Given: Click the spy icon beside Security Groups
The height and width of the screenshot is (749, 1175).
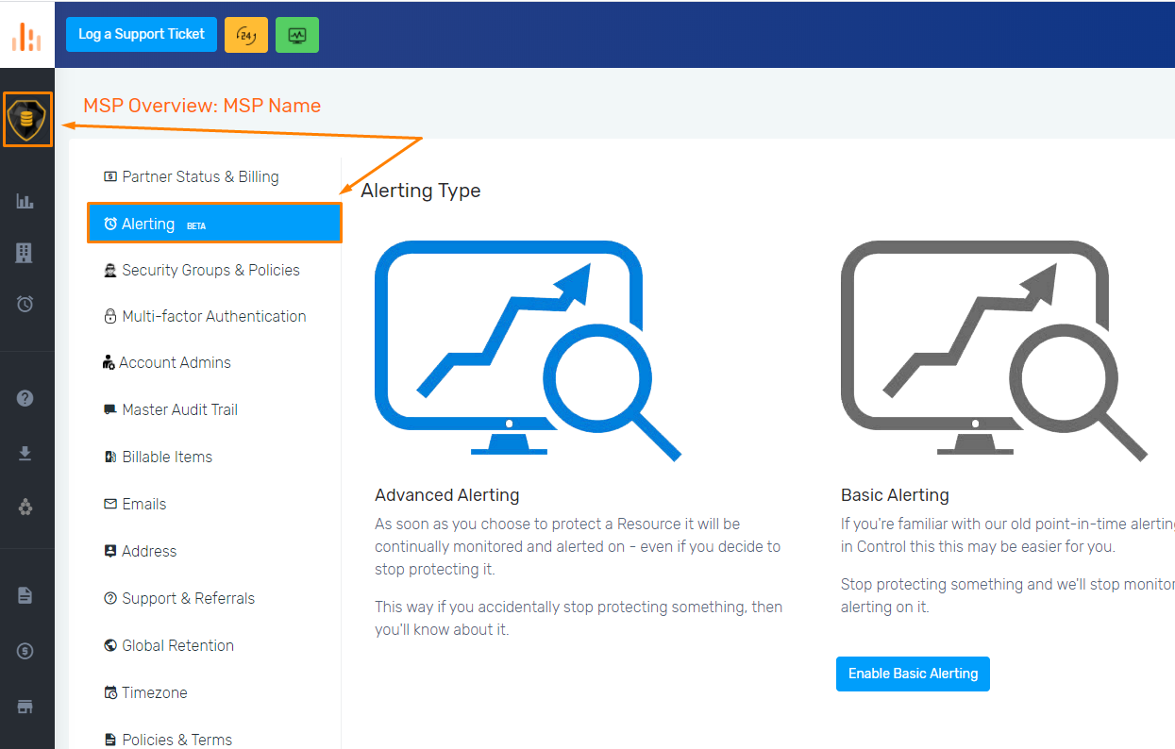Looking at the screenshot, I should [x=110, y=270].
